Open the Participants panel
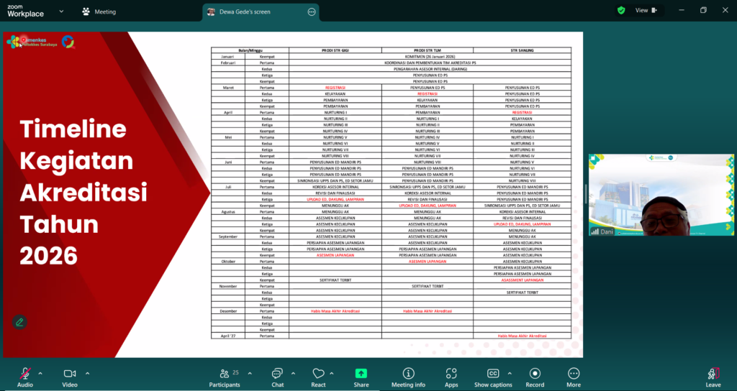737x391 pixels. tap(225, 376)
